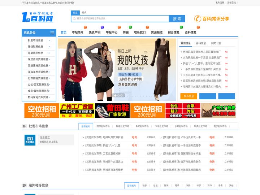
Task: Click 立即报名 for 临沂市批发商联合 listing
Action: pos(229,162)
